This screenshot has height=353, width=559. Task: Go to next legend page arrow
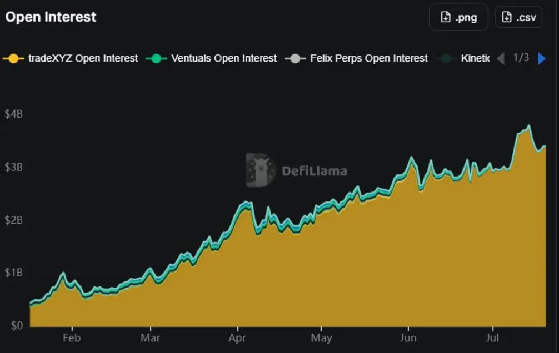(x=542, y=58)
